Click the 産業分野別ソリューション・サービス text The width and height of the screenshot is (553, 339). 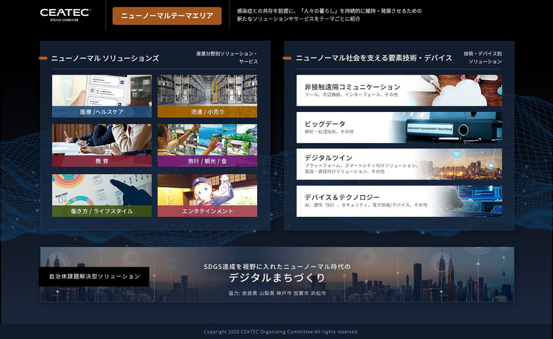coord(227,57)
